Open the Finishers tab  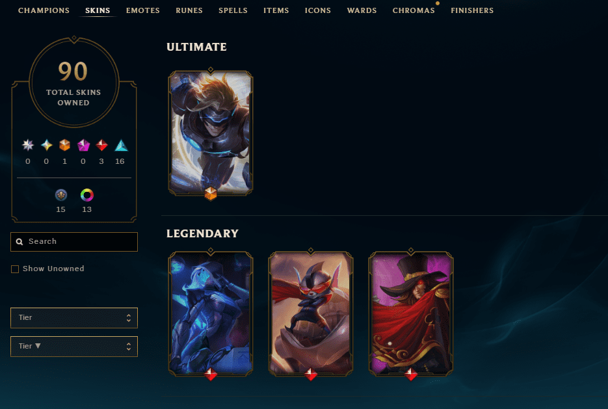[x=472, y=10]
